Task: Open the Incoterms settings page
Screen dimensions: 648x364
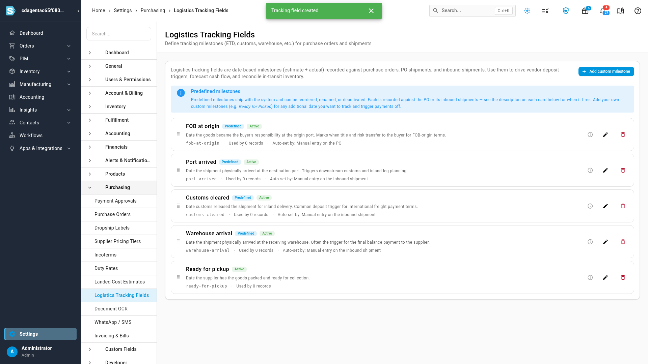Action: click(x=119, y=255)
